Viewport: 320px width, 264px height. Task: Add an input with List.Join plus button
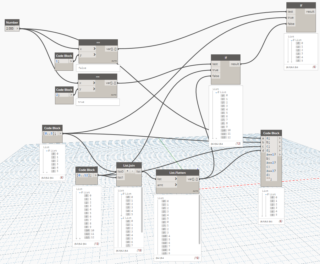[127, 171]
